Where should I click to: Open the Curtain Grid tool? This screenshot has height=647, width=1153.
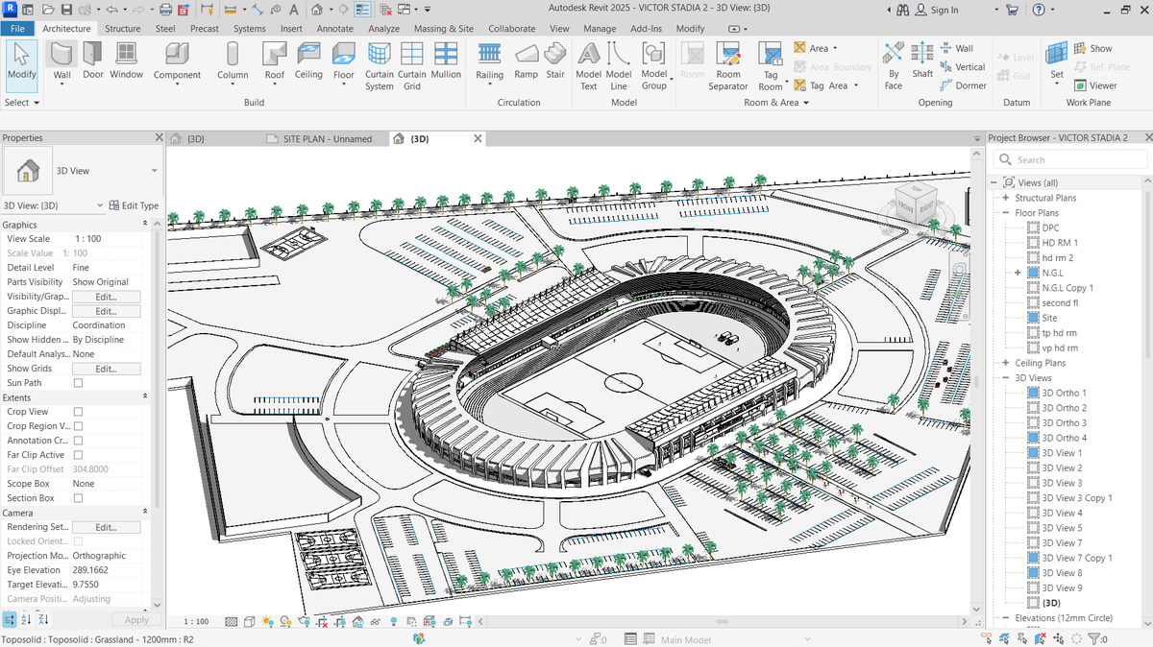(x=412, y=66)
